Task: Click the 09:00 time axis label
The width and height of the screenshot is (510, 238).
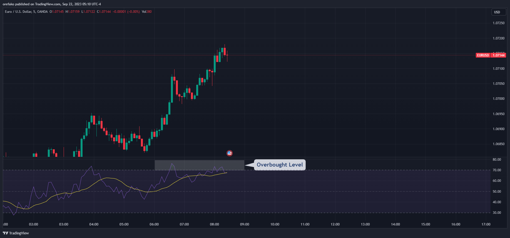Action: 245,224
